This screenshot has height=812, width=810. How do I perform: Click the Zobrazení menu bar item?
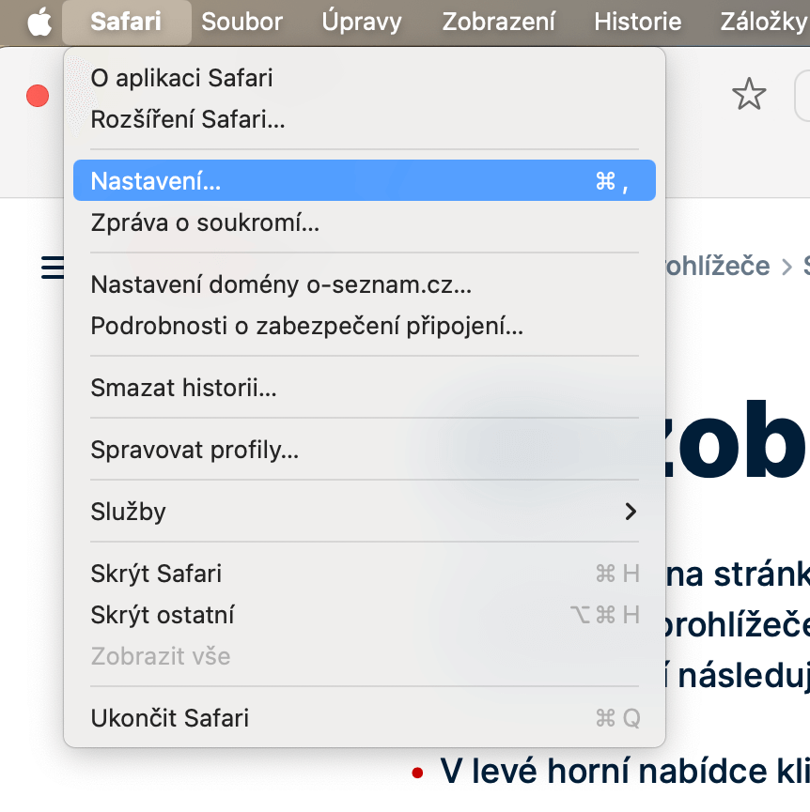[x=498, y=22]
